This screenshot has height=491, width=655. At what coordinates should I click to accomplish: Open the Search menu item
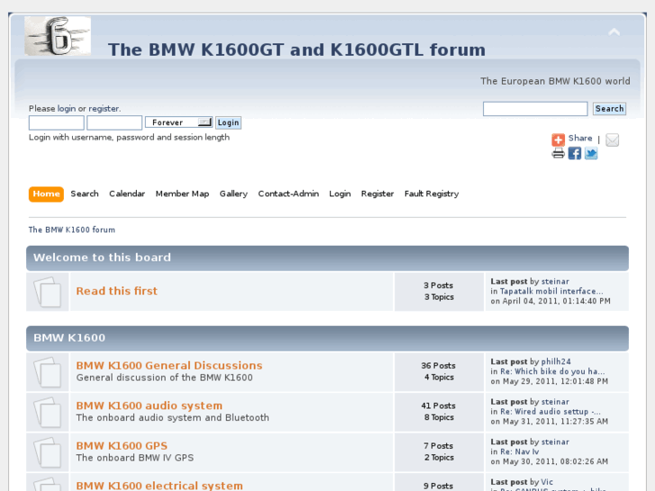pos(85,194)
